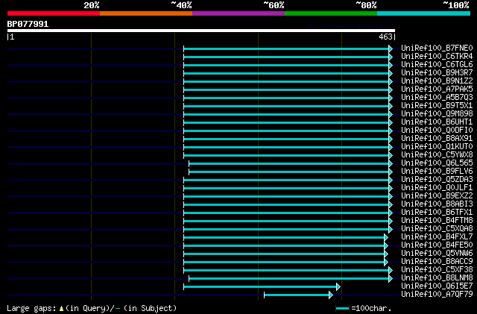The width and height of the screenshot is (477, 314).
Task: Select the UniRef100_C5XQA8 label
Action: [437, 229]
